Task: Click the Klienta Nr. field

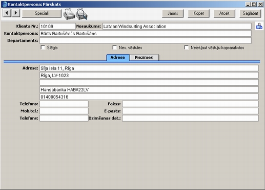Action: click(57, 27)
